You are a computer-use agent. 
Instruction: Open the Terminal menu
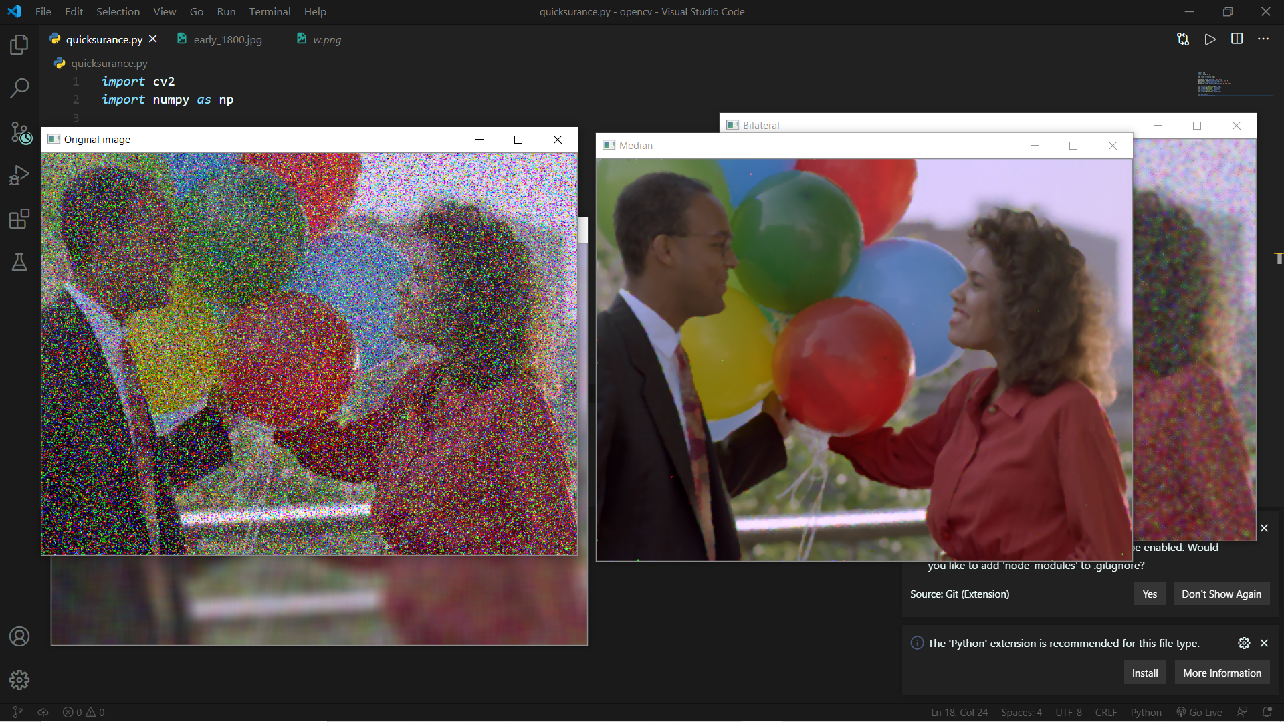270,11
